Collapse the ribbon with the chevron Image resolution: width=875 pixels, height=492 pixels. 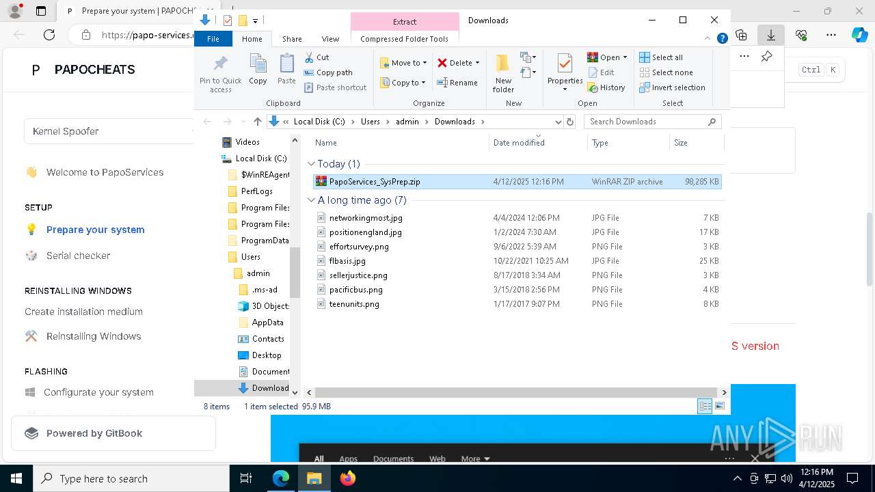point(708,39)
